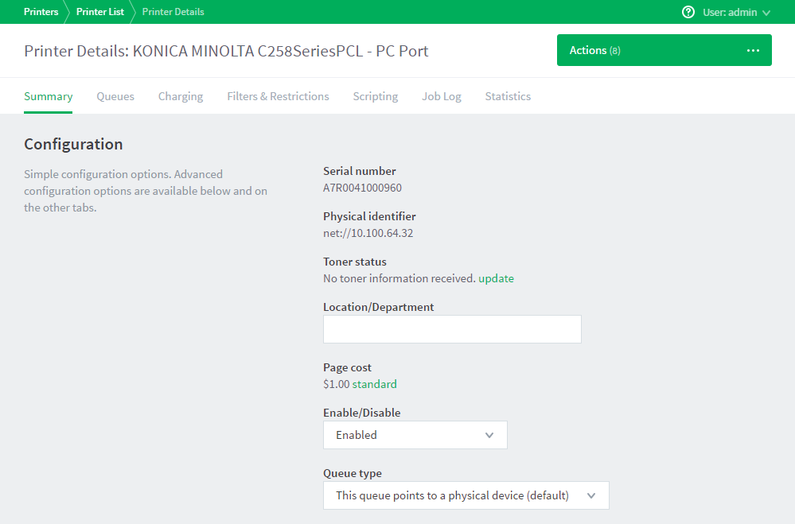795x524 pixels.
Task: Click the Printer Details breadcrumb
Action: [x=173, y=12]
